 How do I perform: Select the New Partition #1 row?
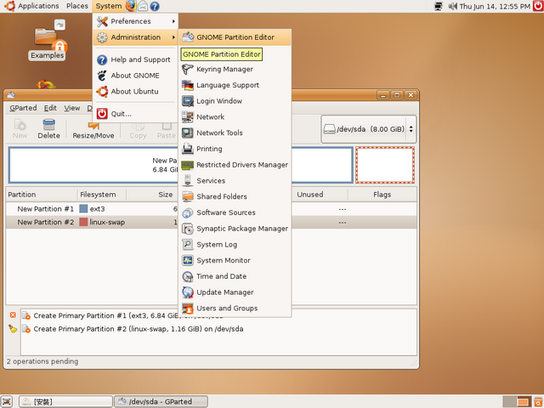[x=211, y=209]
